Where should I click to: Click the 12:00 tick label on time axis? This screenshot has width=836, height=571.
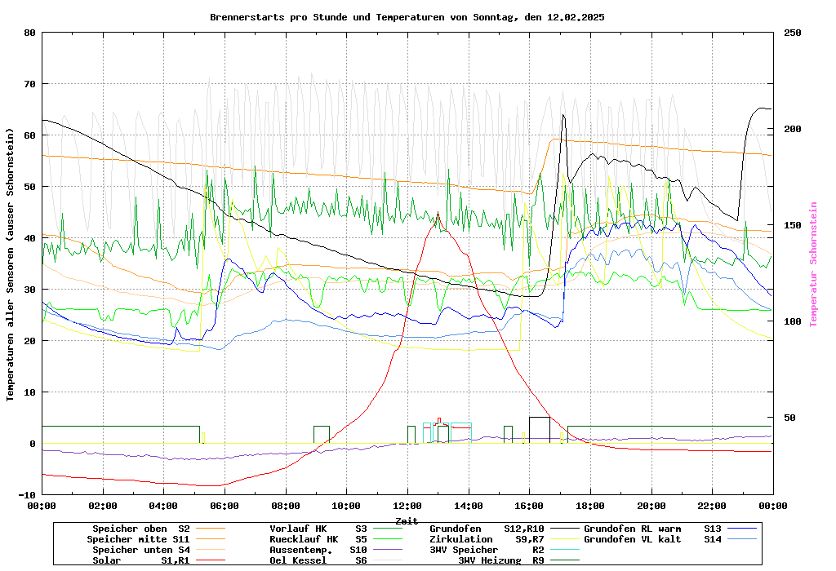(407, 506)
